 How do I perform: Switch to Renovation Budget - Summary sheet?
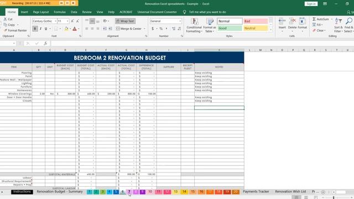[x=60, y=192]
